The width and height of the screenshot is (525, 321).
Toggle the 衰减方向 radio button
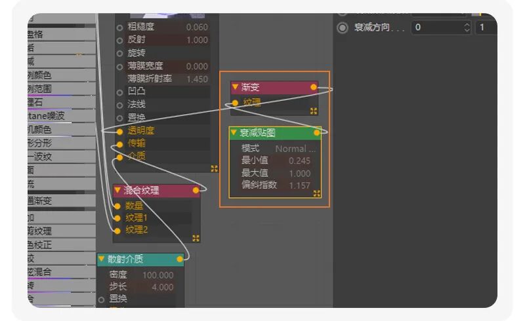point(342,28)
